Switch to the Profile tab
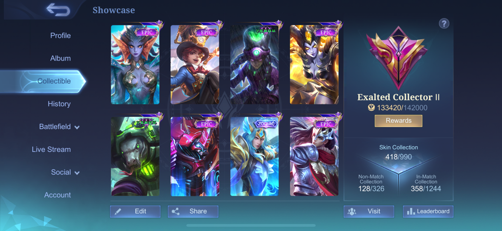Viewport: 502px width, 231px height. [61, 36]
